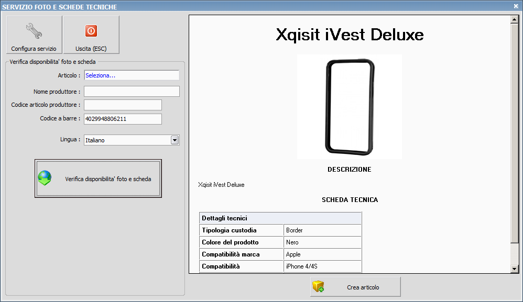Screen dimensions: 523x302
Task: Click the Uscita (ESC) power button
Action: coord(91,35)
